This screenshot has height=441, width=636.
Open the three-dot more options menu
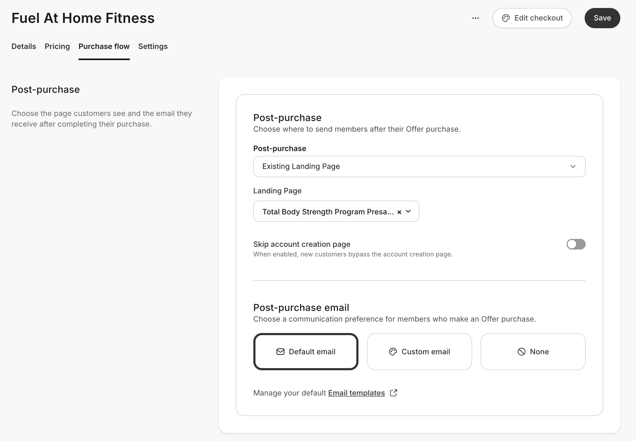pyautogui.click(x=476, y=18)
